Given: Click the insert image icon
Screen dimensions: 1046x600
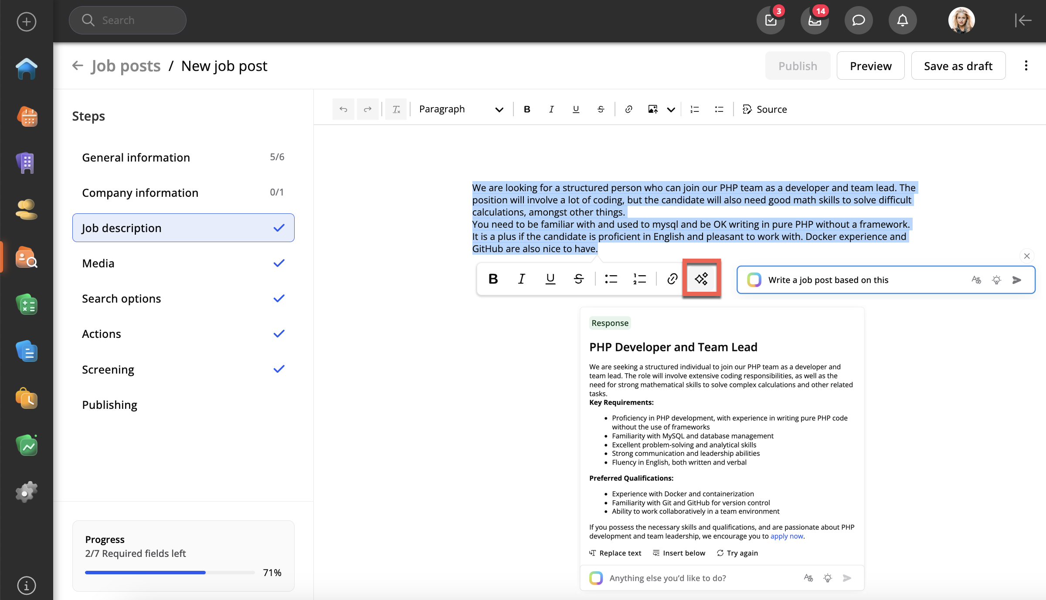Looking at the screenshot, I should pyautogui.click(x=652, y=109).
